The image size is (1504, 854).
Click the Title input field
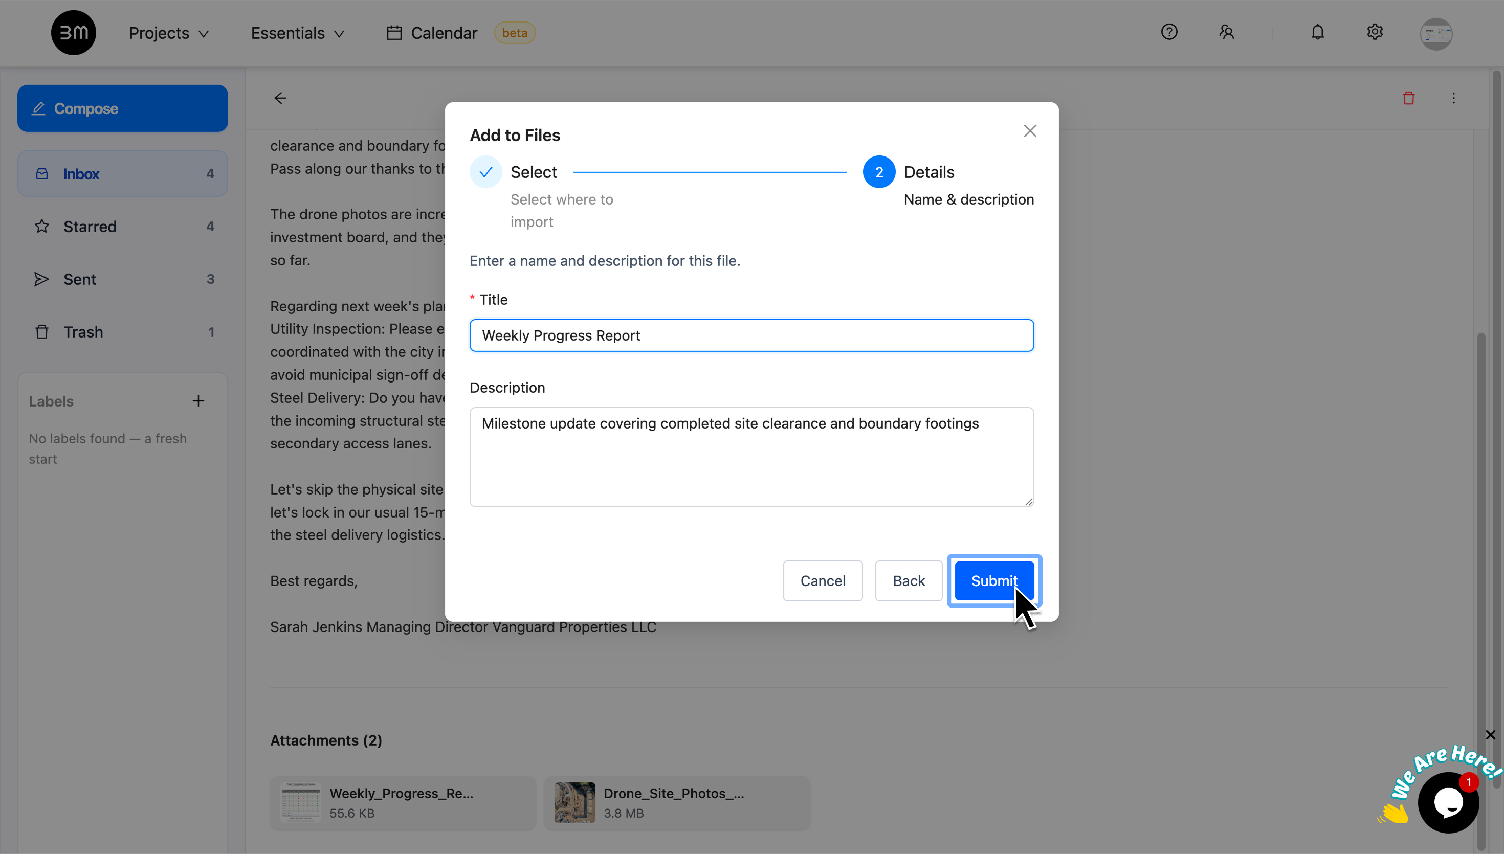pos(751,335)
